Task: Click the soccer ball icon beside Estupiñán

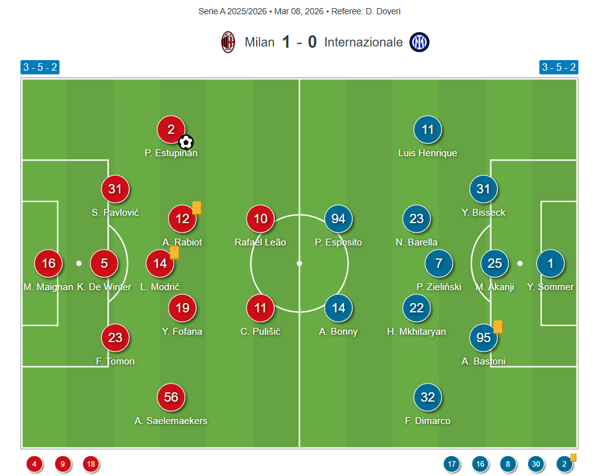Action: (186, 143)
